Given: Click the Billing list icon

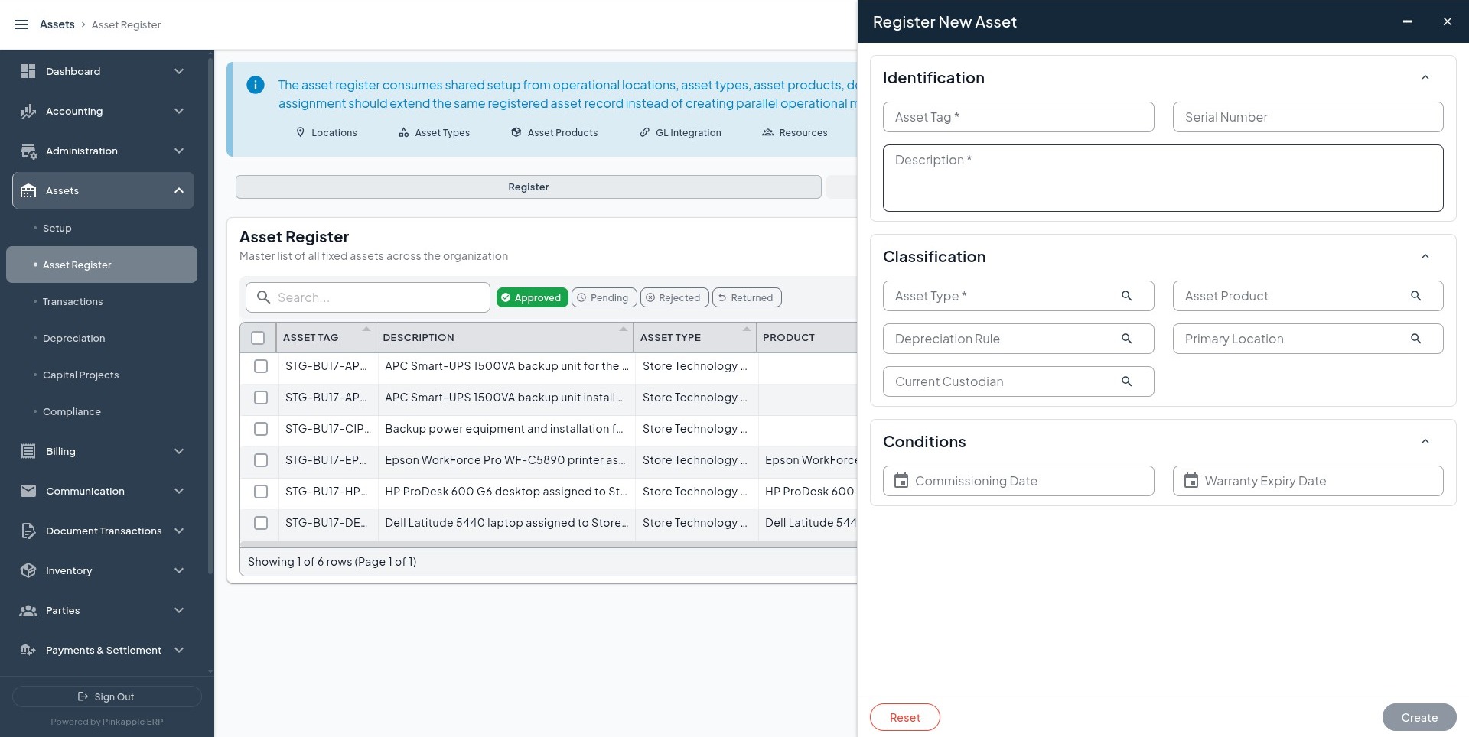Looking at the screenshot, I should point(28,451).
